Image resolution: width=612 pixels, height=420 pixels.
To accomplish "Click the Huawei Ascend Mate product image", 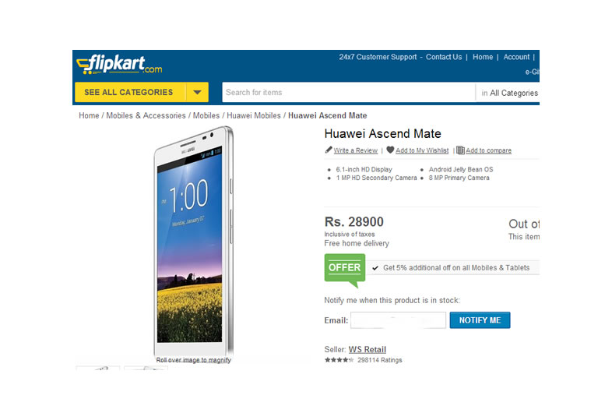I will pos(194,240).
